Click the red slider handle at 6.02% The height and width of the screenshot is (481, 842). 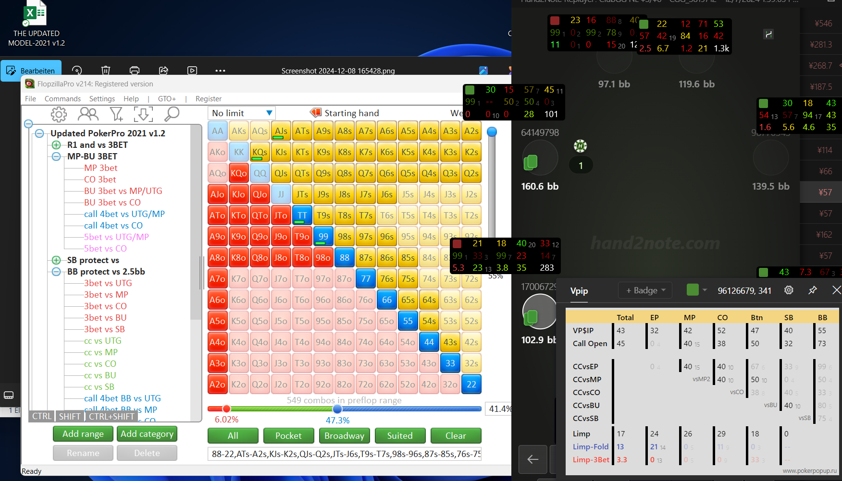(226, 409)
